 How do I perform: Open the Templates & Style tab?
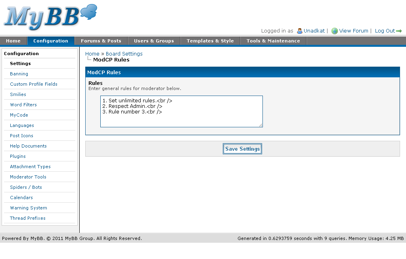coord(210,41)
